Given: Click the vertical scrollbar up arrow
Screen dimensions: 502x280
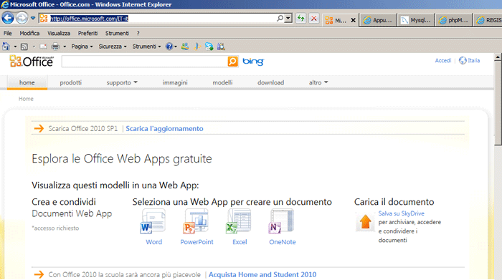Looking at the screenshot, I should coord(498,57).
